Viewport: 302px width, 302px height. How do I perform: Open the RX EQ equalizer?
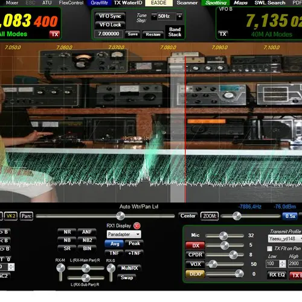[277, 275]
